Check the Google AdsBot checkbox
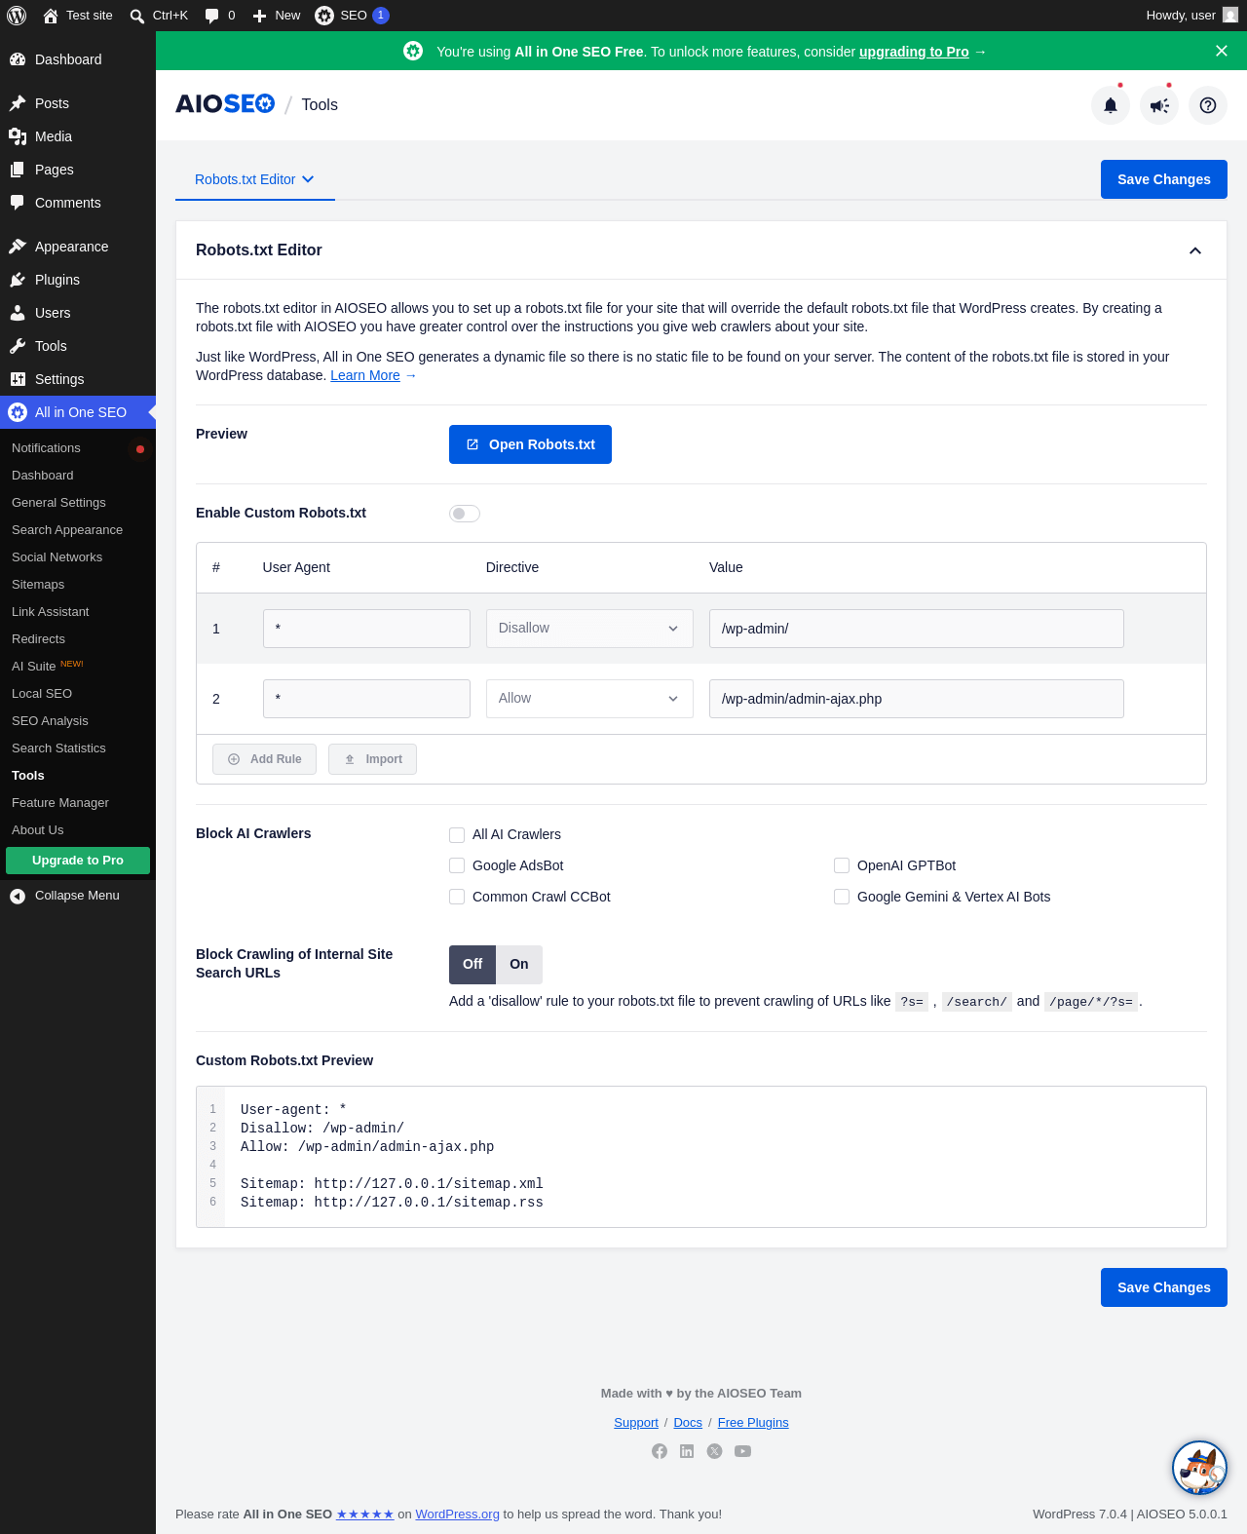This screenshot has height=1534, width=1247. click(457, 866)
